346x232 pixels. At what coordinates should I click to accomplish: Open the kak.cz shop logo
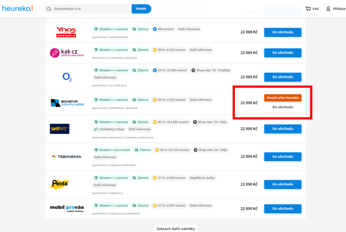(66, 53)
